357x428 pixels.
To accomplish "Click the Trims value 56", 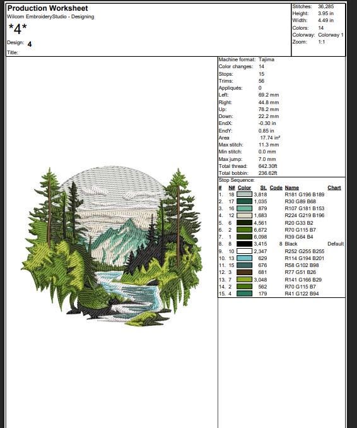I will 261,81.
